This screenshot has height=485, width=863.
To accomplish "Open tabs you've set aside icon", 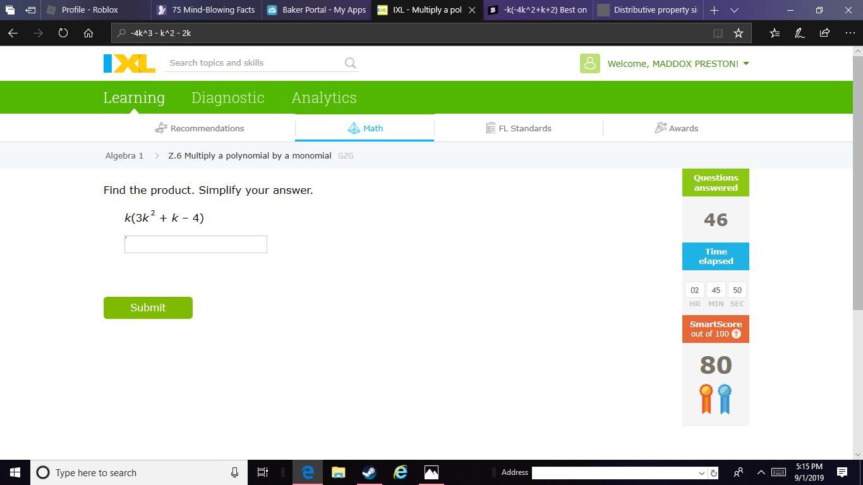I will click(9, 10).
